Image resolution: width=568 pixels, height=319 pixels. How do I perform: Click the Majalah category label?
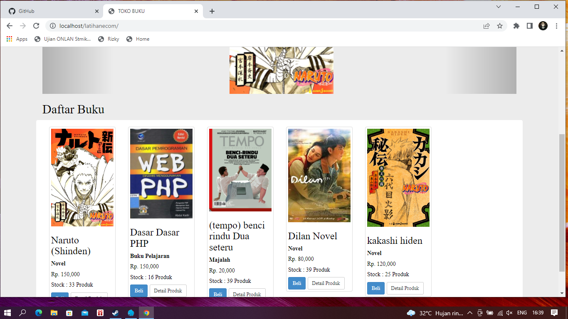[x=220, y=260]
